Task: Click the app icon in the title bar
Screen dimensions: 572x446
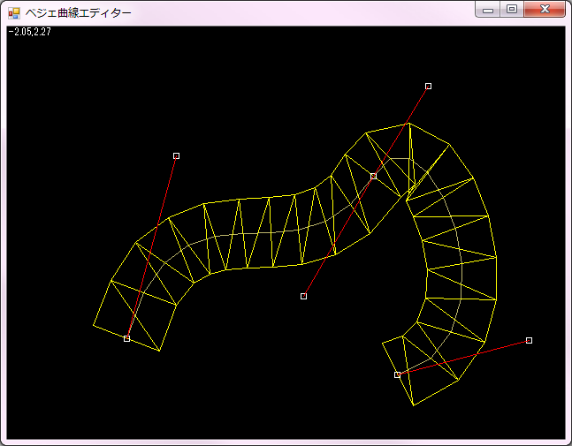Action: pyautogui.click(x=13, y=13)
